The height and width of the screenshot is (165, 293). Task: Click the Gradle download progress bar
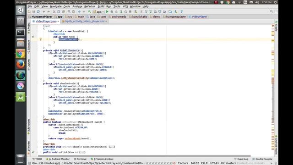[x=159, y=163]
